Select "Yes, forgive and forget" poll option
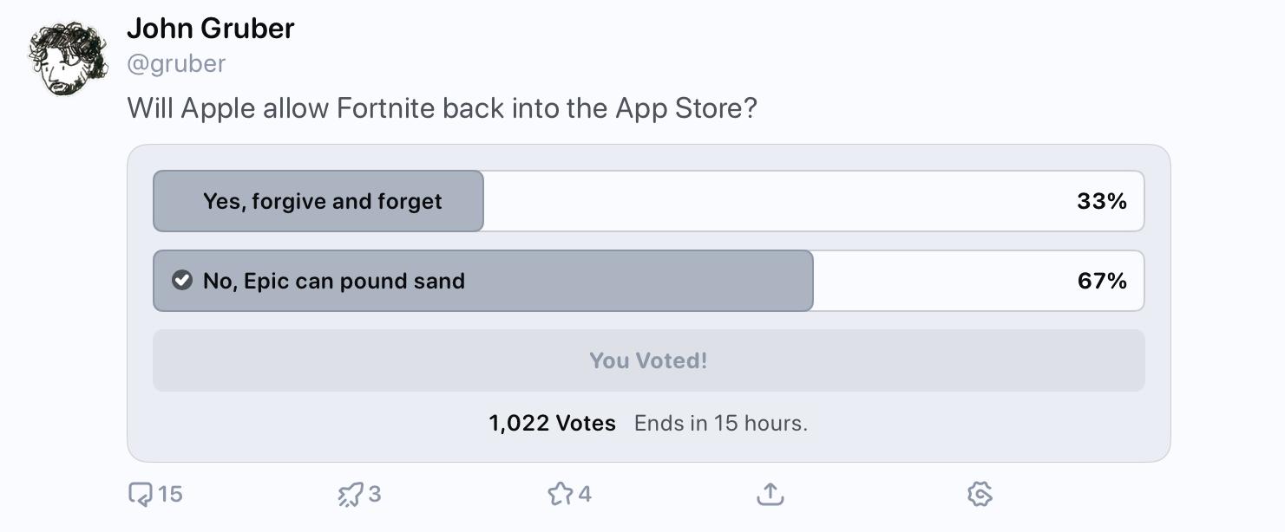This screenshot has height=532, width=1285. pyautogui.click(x=322, y=202)
